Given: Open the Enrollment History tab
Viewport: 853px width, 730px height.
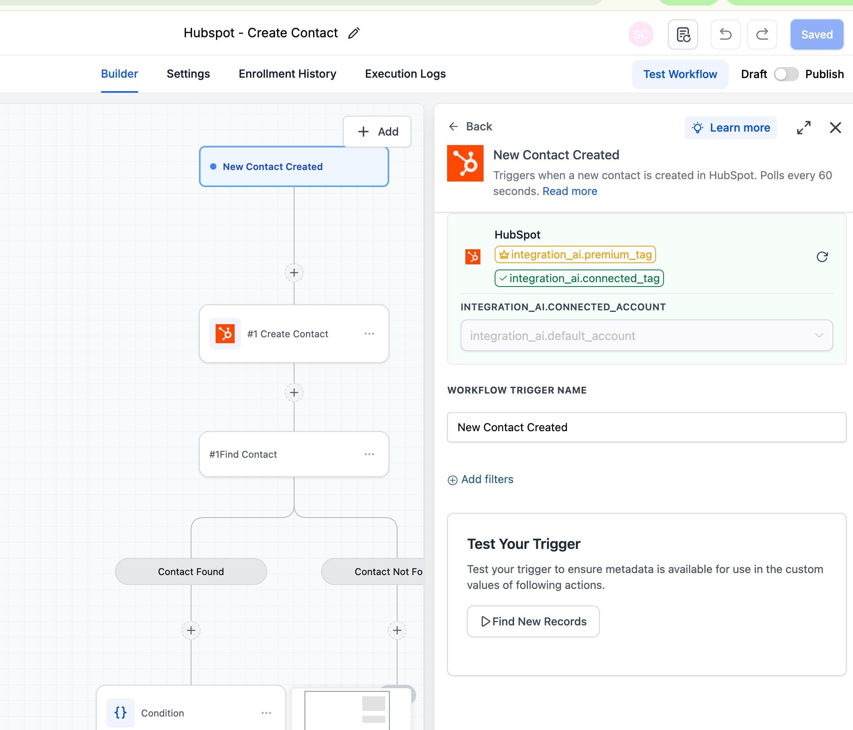Looking at the screenshot, I should tap(287, 74).
